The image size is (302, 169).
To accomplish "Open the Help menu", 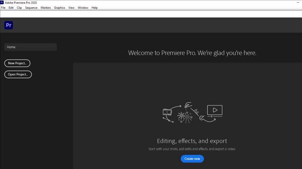I will point(94,8).
